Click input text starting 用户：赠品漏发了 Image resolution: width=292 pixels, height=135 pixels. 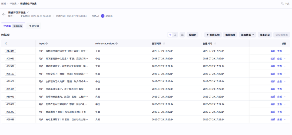(62, 112)
